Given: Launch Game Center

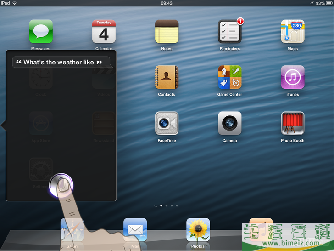Looking at the screenshot, I should pyautogui.click(x=229, y=77).
